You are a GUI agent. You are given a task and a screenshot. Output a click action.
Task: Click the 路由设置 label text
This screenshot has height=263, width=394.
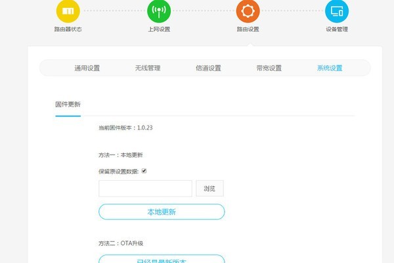click(x=248, y=30)
